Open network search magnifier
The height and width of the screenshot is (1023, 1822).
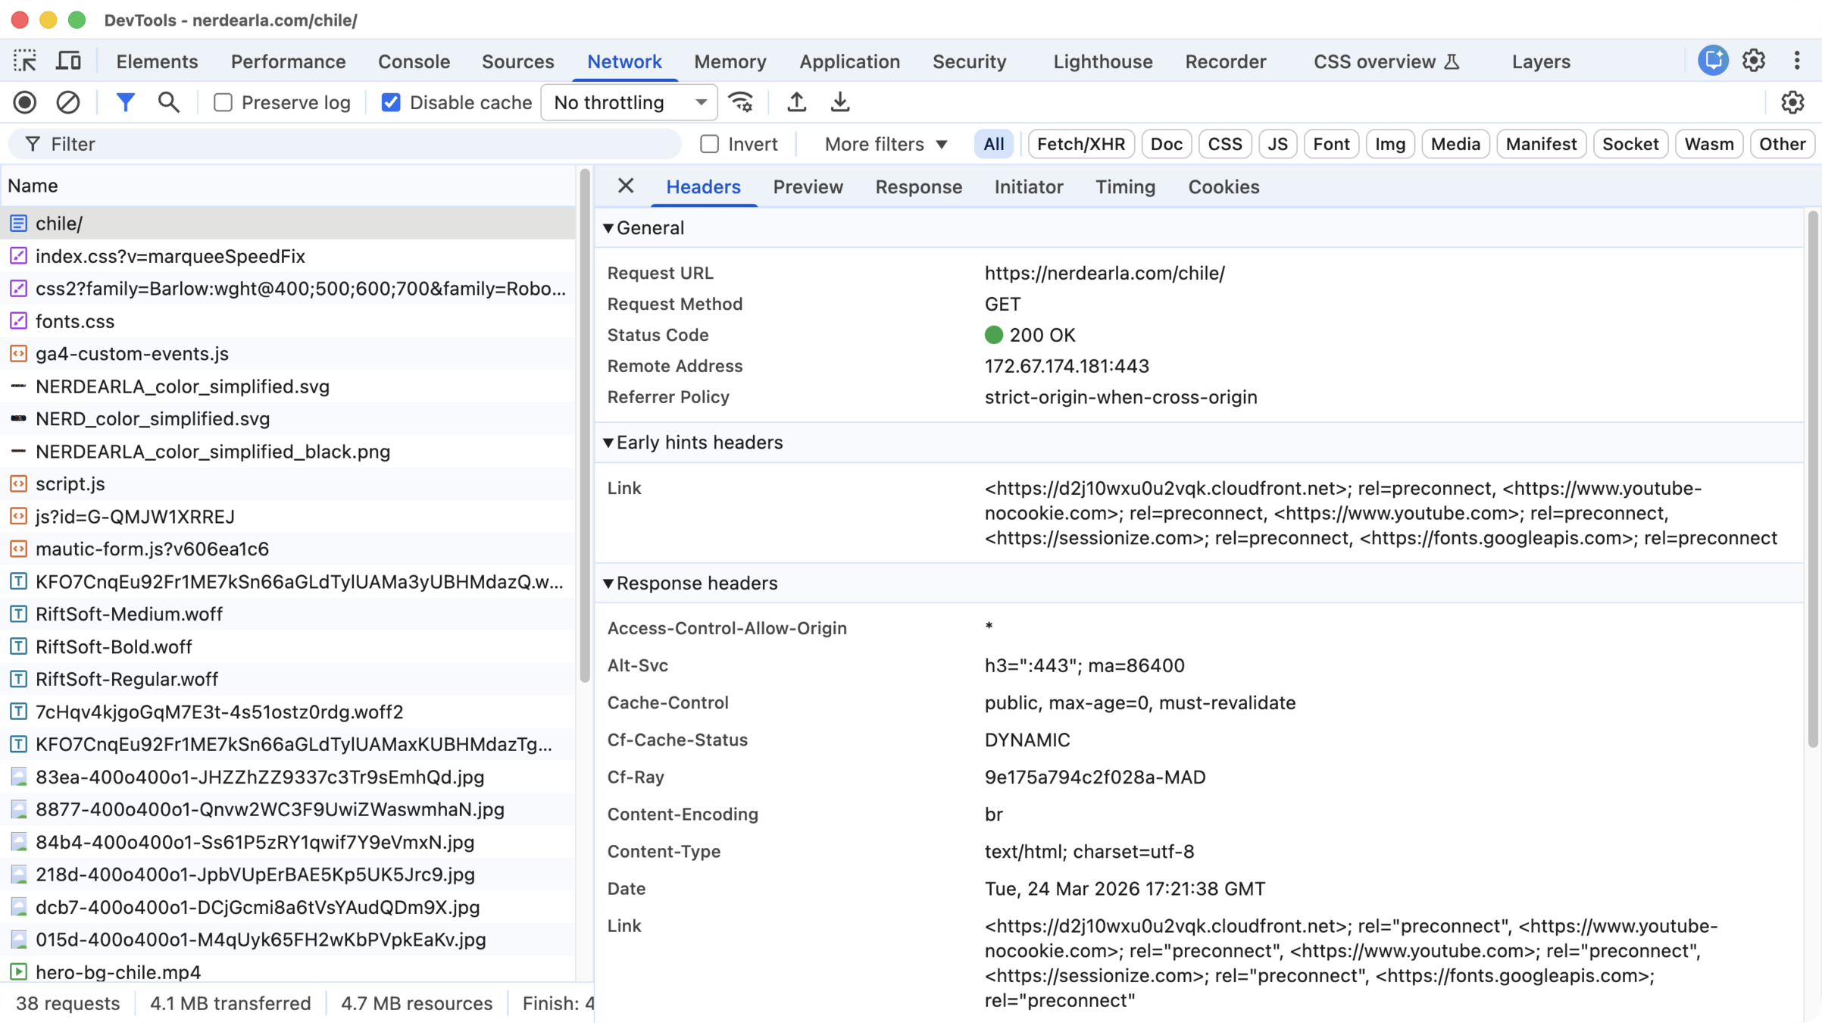tap(168, 102)
